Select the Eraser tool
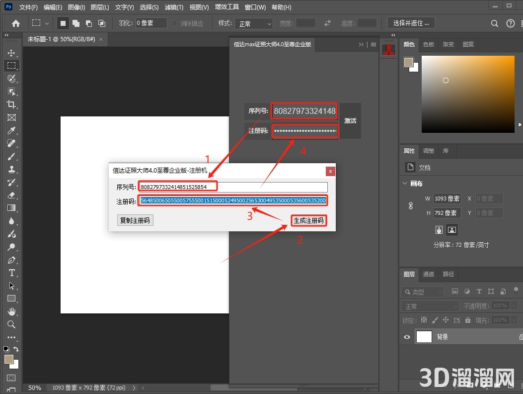 click(x=11, y=195)
